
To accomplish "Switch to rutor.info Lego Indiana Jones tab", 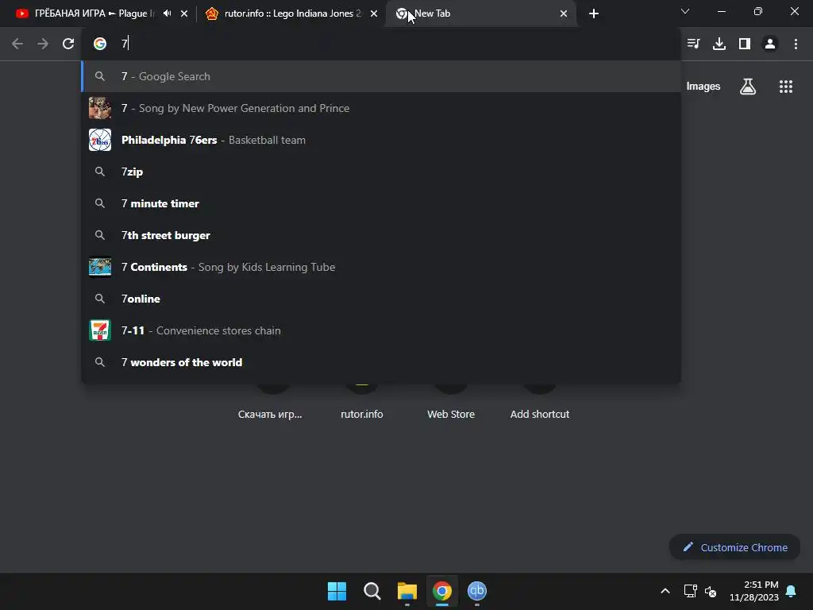I will pos(291,14).
